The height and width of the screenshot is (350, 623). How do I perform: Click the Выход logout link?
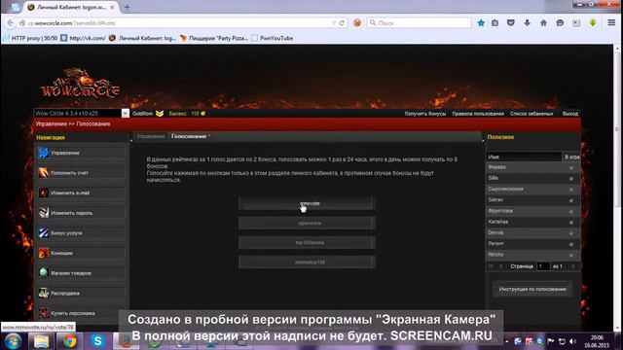click(x=570, y=114)
